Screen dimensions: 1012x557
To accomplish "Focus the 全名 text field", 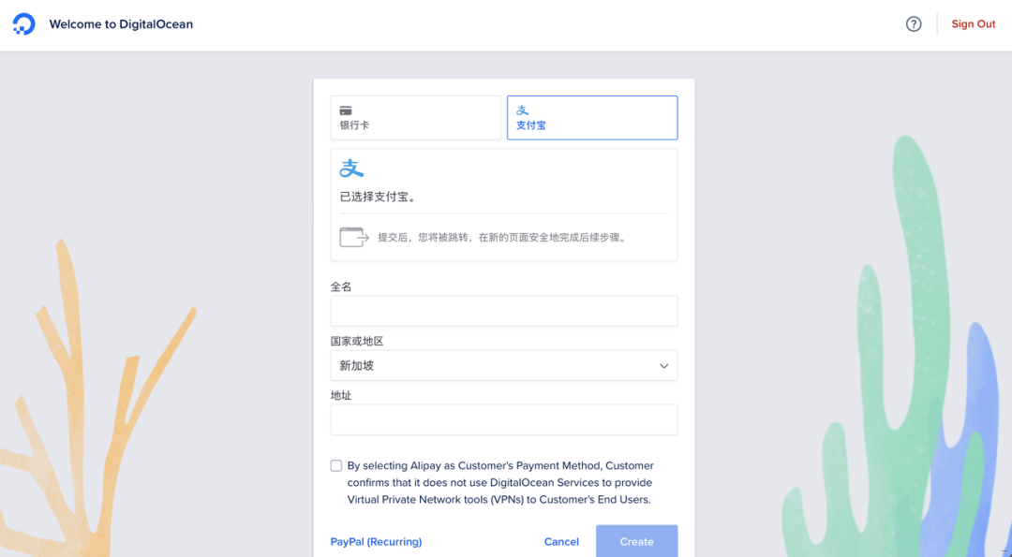I will (x=503, y=312).
